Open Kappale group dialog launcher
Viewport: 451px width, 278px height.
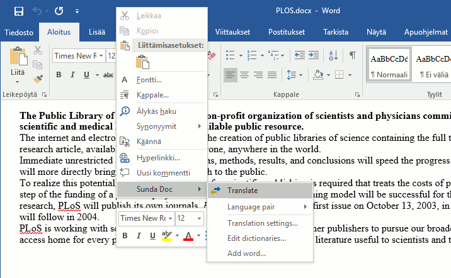tap(357, 94)
